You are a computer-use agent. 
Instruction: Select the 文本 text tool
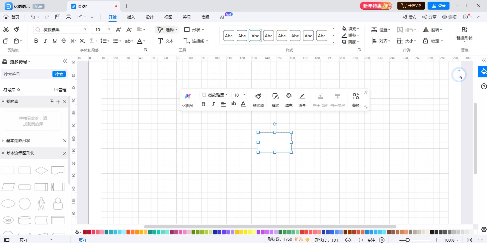tap(165, 41)
